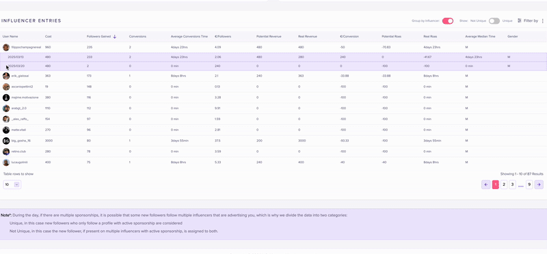Sort by Average Conversions Time header

pyautogui.click(x=189, y=37)
